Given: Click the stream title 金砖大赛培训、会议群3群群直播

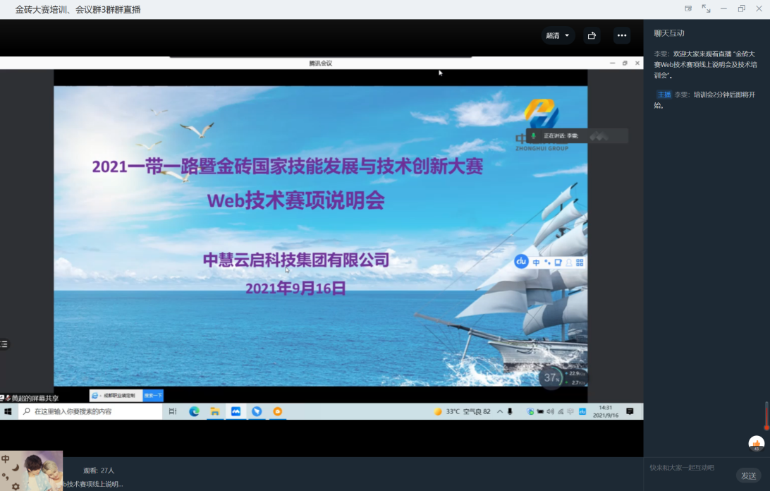Looking at the screenshot, I should (78, 9).
